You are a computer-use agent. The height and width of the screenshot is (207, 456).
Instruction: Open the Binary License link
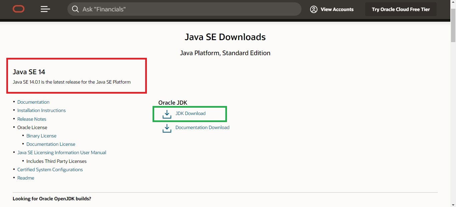click(41, 136)
